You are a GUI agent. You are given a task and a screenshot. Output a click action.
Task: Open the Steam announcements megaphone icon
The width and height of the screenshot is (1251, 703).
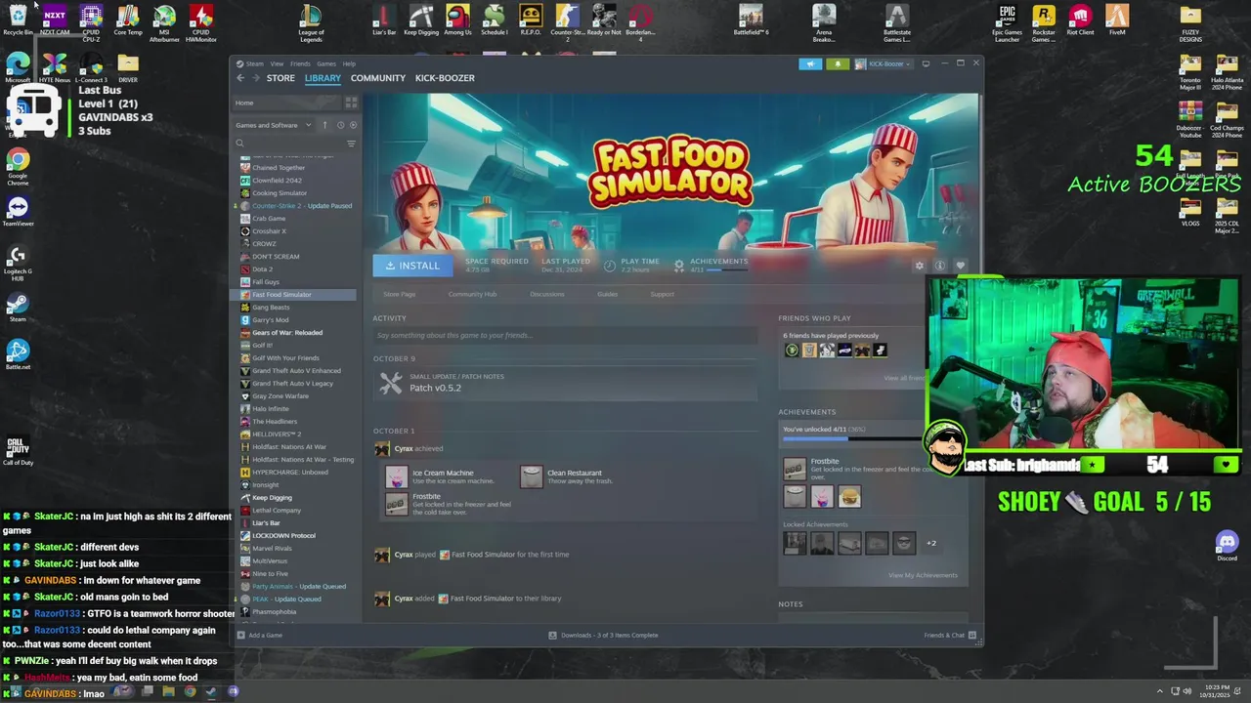click(x=810, y=63)
